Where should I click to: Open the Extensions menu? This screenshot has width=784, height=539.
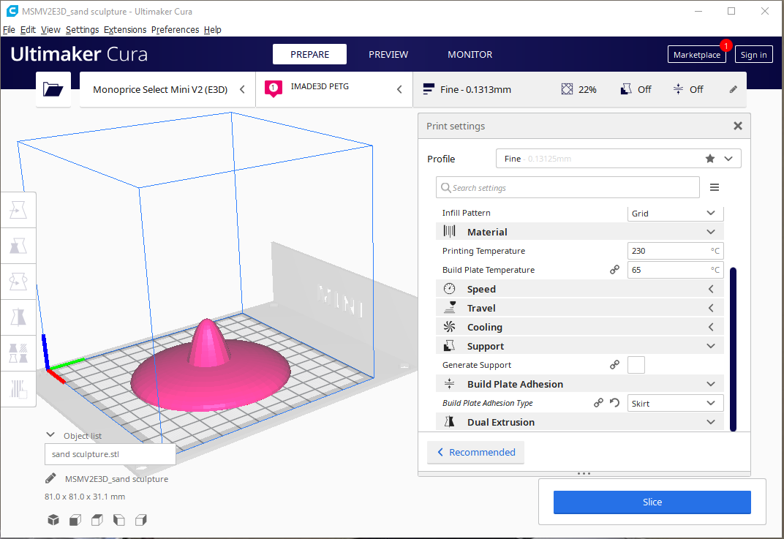pyautogui.click(x=125, y=29)
